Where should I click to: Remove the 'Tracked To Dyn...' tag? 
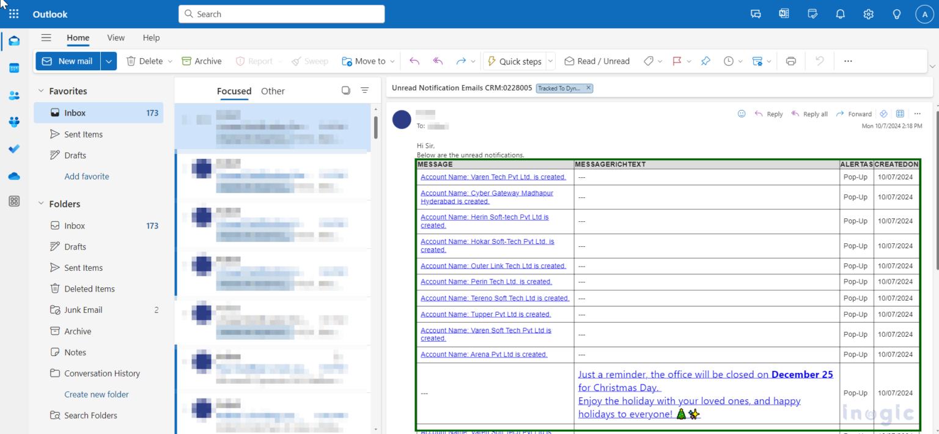[x=588, y=87]
